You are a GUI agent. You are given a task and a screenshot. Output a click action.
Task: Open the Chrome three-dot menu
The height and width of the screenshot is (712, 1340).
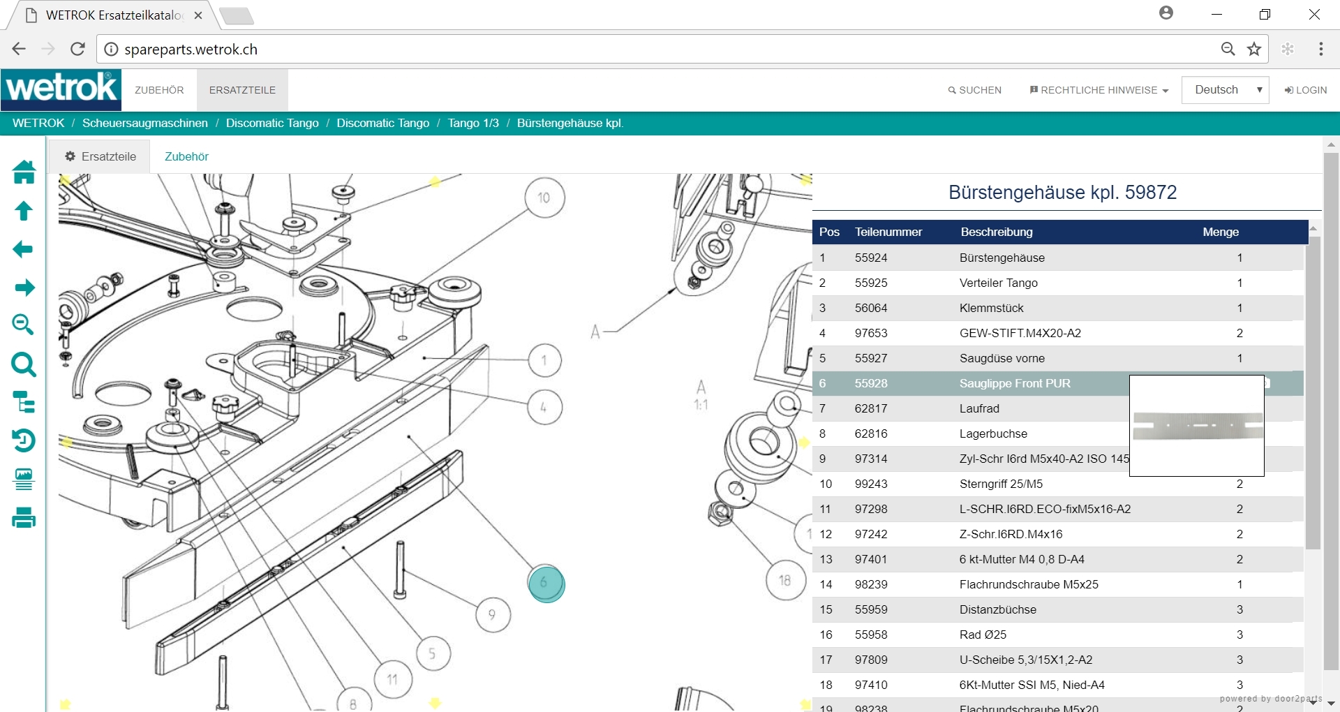[x=1321, y=49]
